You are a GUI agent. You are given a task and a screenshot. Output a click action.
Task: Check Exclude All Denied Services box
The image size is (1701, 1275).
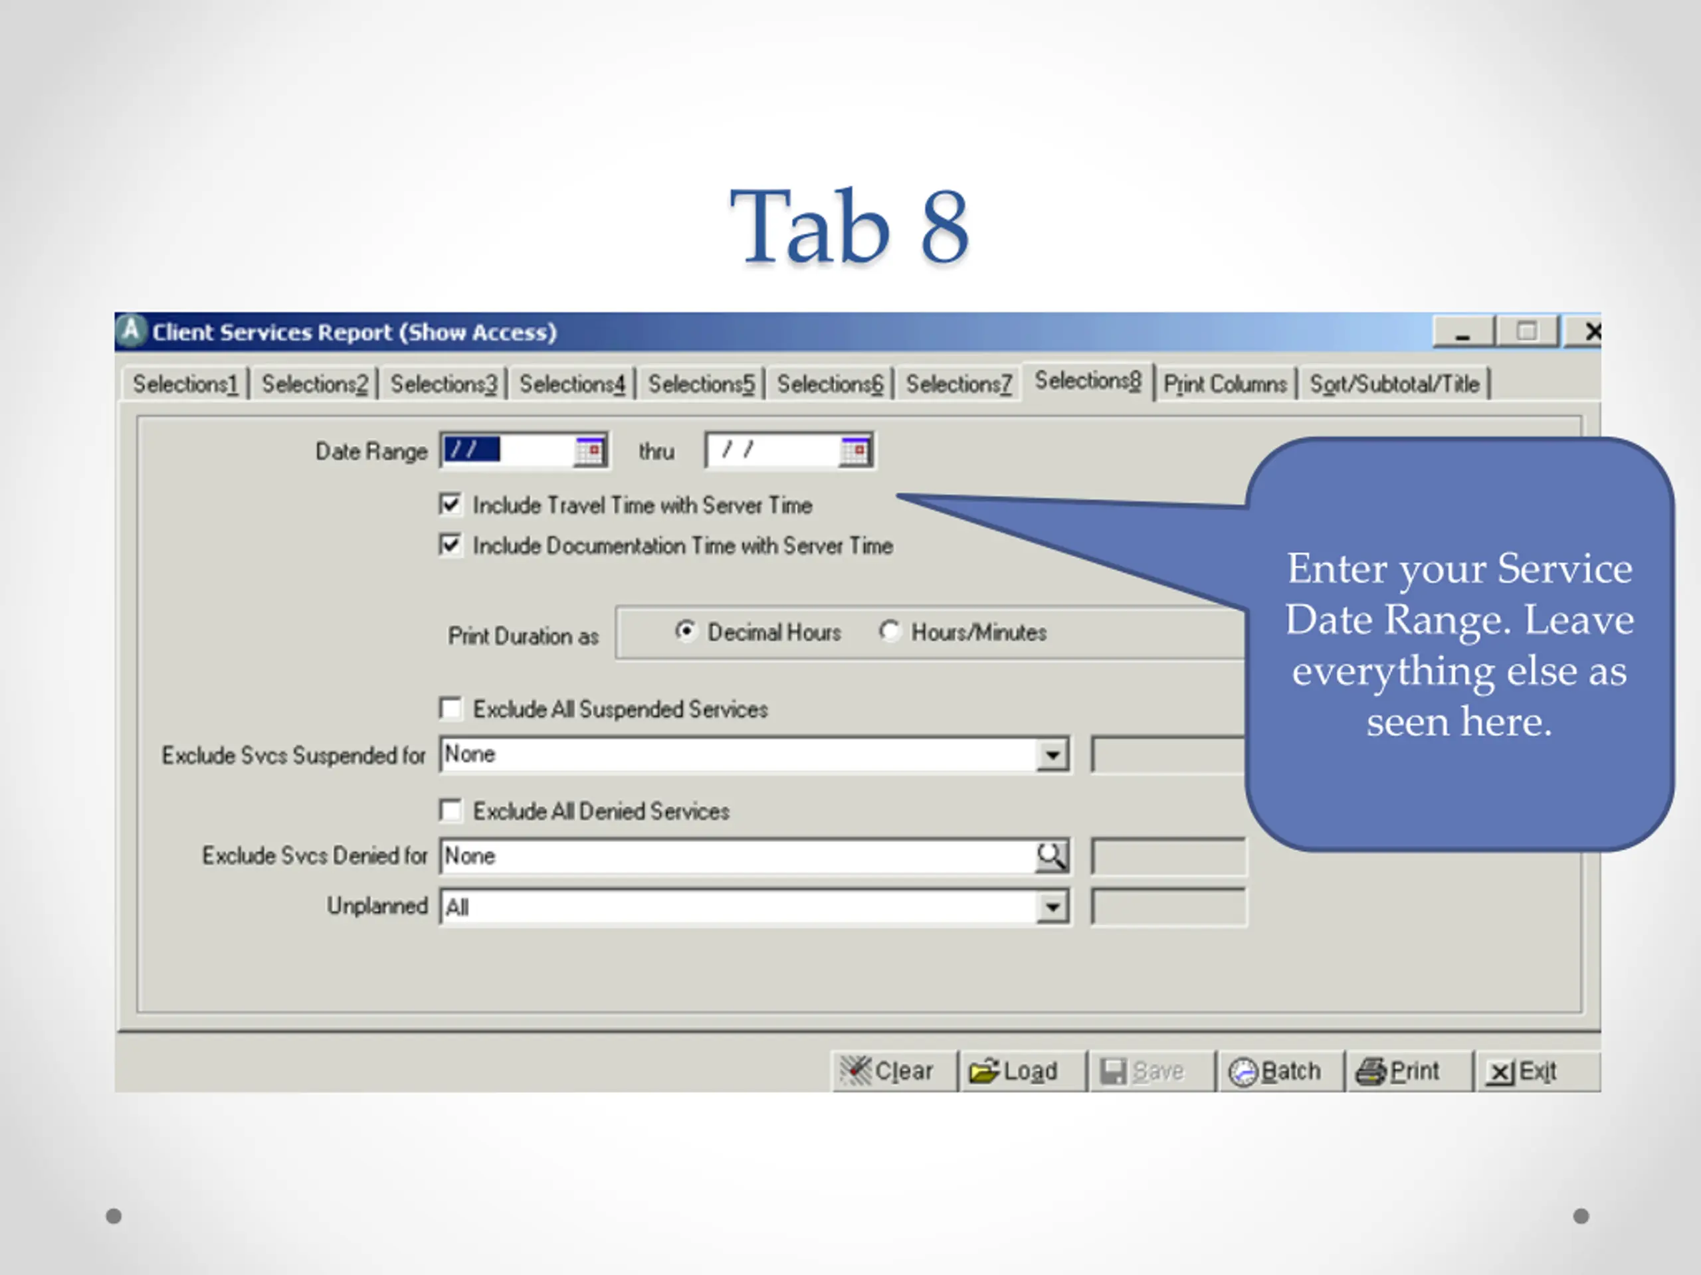tap(450, 811)
